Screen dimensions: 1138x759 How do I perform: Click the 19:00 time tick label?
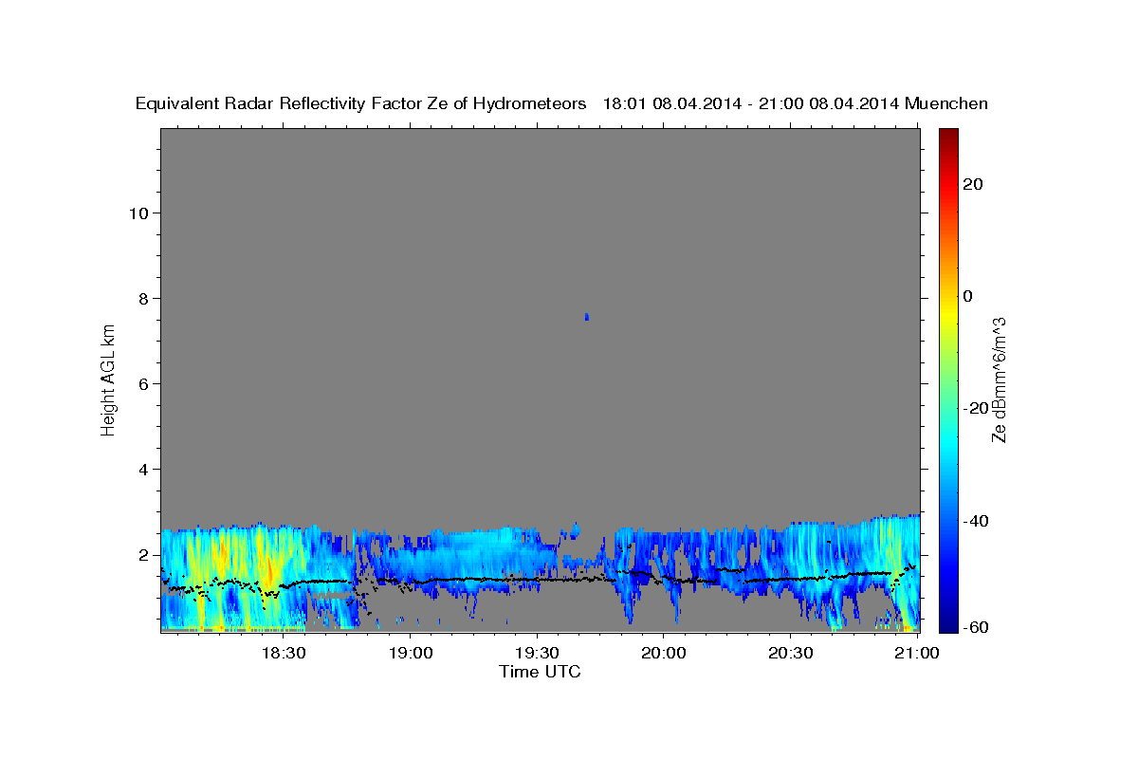click(x=410, y=654)
